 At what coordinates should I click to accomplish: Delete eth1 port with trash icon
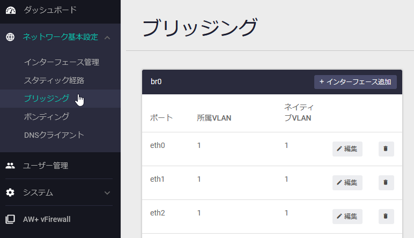pos(386,183)
